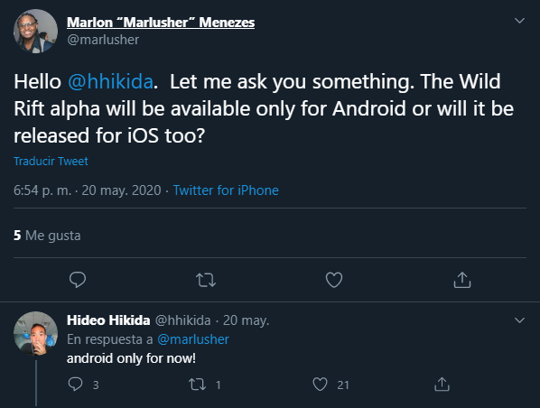The image size is (540, 408).
Task: Retweet Hideo Hikida's reply
Action: coord(198,385)
